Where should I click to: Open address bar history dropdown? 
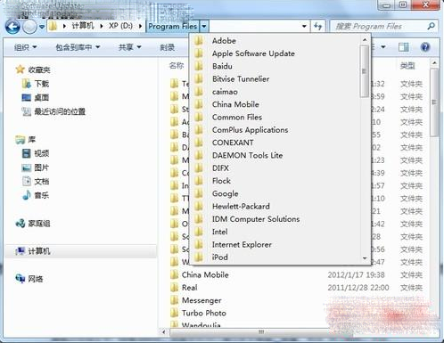[x=304, y=26]
